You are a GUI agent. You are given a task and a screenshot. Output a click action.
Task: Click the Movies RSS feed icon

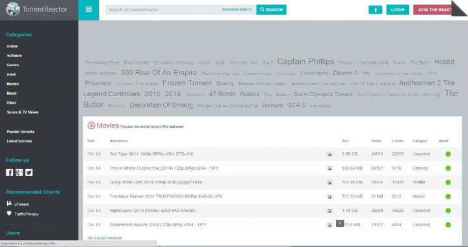coord(91,125)
